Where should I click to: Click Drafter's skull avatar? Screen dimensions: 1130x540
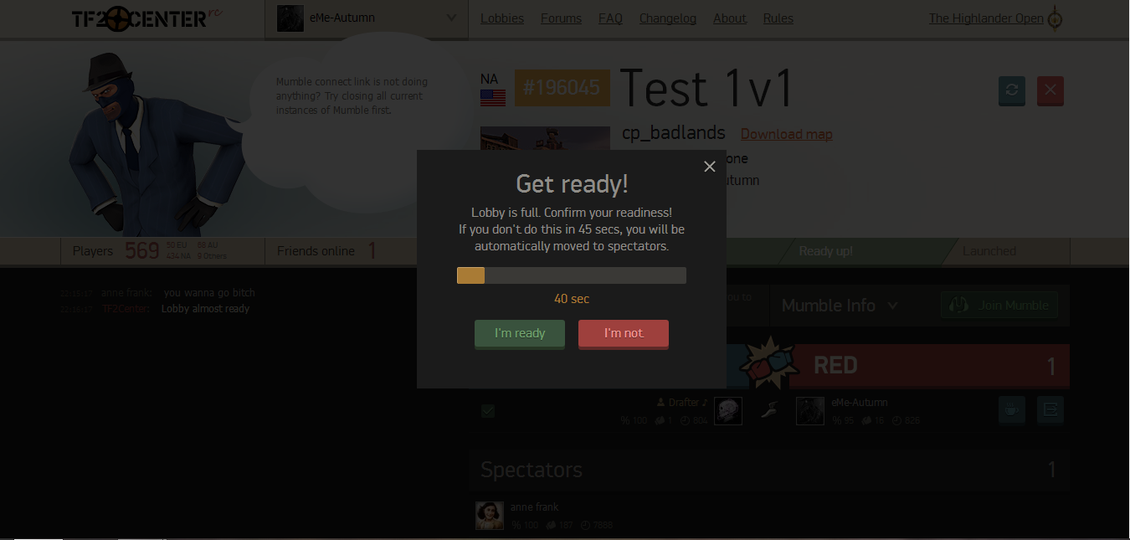728,410
